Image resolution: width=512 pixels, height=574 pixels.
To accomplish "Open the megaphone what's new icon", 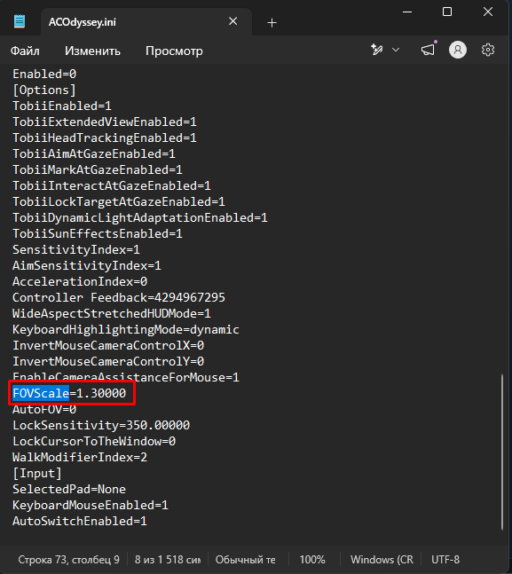I will pyautogui.click(x=428, y=50).
